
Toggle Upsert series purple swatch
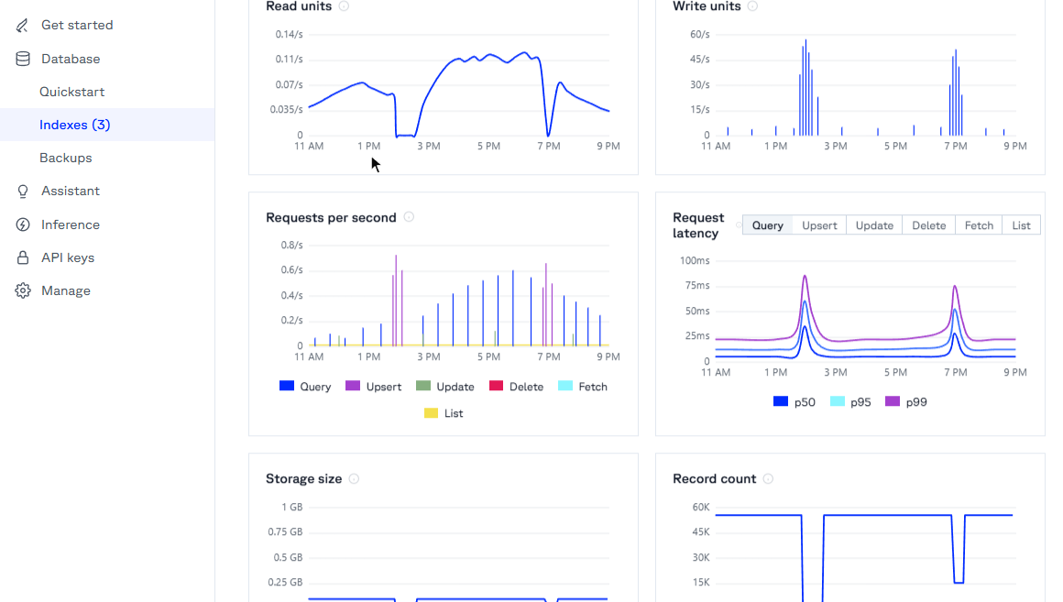353,386
